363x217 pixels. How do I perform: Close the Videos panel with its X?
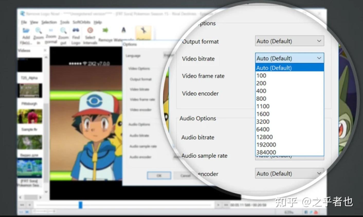45,50
